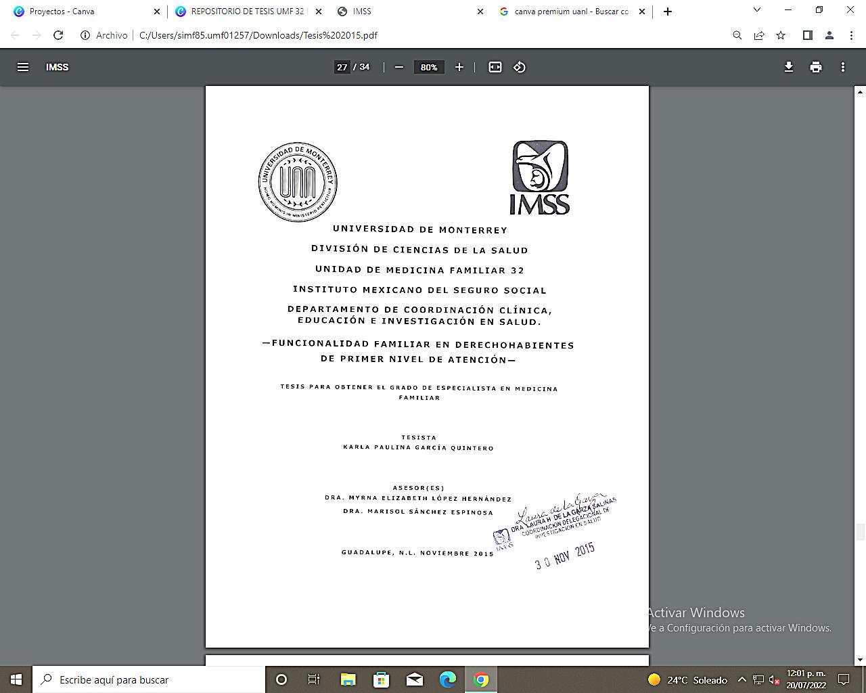Go back to previous page in browser

(15, 35)
